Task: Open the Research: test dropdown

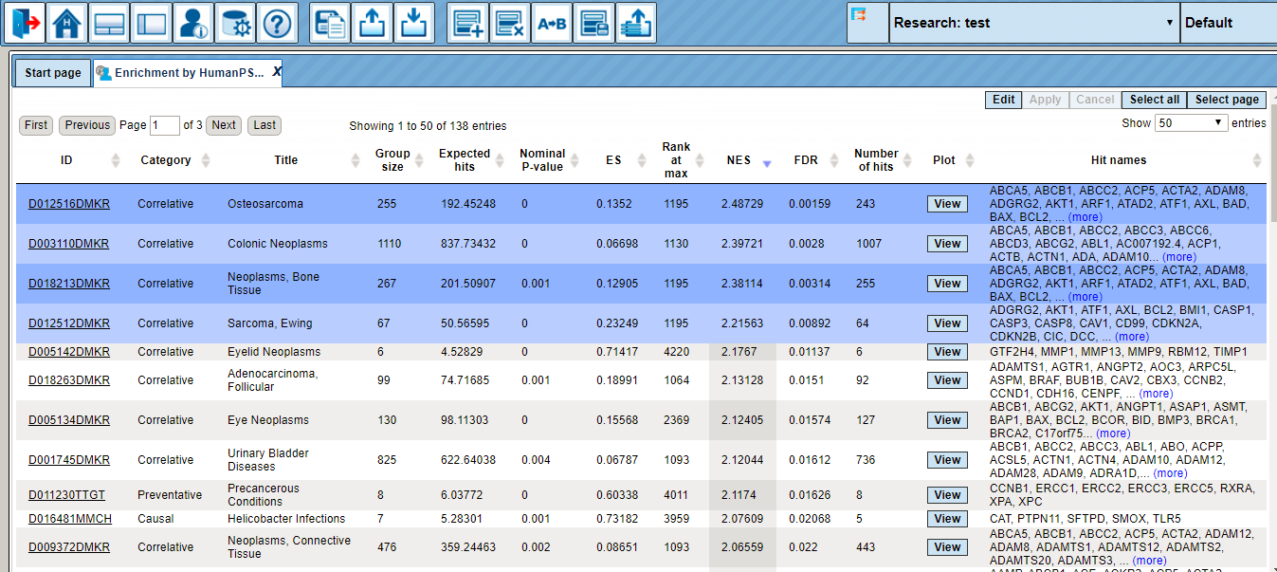Action: [x=1034, y=23]
